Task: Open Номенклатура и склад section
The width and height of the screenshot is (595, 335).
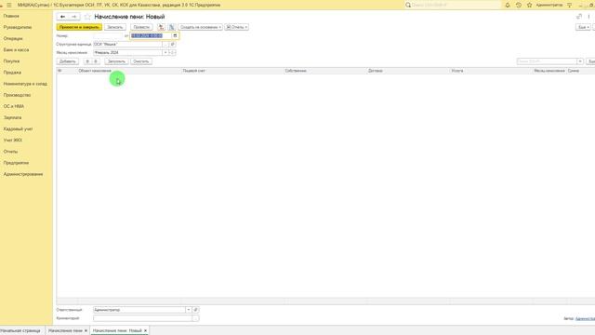Action: click(x=25, y=84)
